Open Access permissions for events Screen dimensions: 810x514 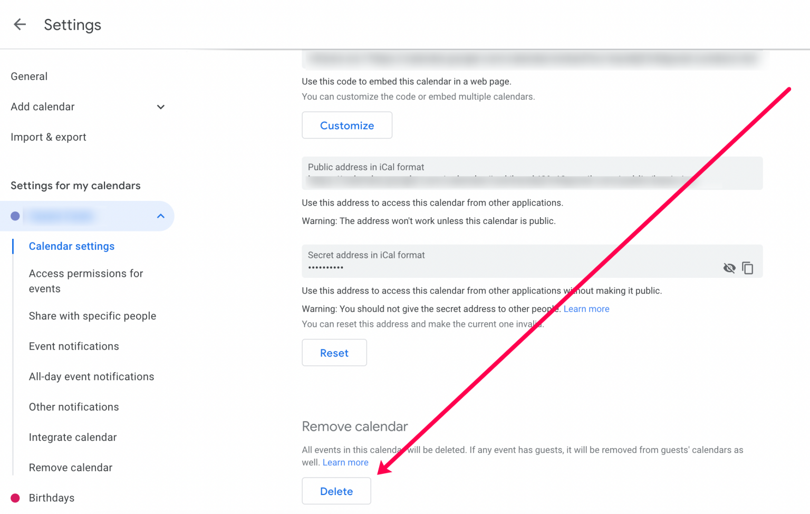(x=86, y=281)
